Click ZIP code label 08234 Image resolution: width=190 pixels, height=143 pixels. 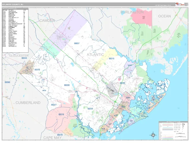90,108
